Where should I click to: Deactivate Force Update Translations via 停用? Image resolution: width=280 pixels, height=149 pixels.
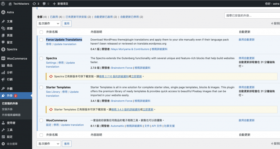click(x=49, y=44)
